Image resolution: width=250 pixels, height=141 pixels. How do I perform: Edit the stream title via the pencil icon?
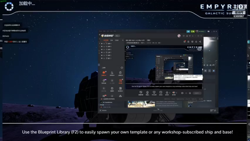pyautogui.click(x=138, y=43)
